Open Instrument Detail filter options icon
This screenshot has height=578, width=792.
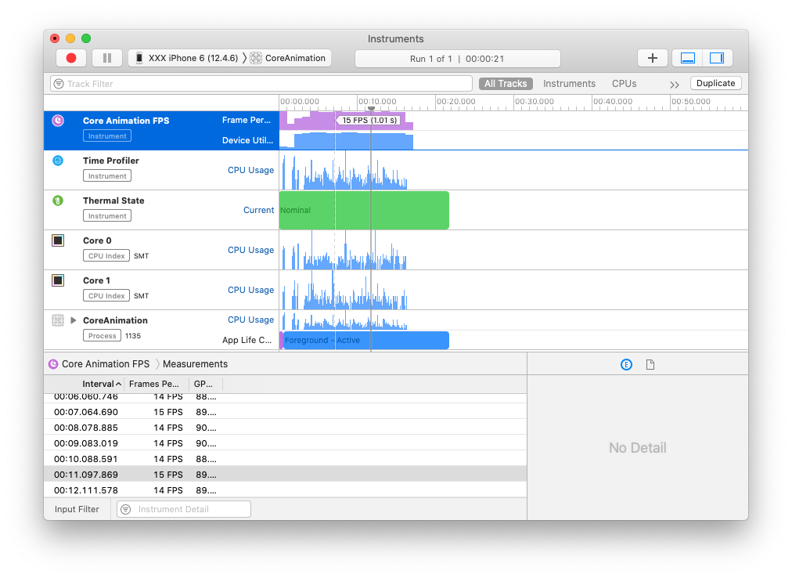pos(126,509)
